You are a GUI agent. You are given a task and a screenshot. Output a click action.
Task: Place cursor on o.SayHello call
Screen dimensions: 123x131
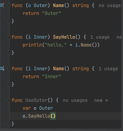pyautogui.click(x=39, y=116)
